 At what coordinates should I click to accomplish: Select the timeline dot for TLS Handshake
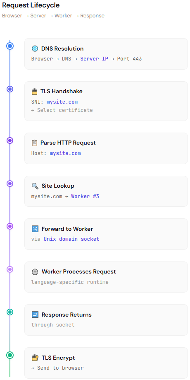[x=10, y=89]
